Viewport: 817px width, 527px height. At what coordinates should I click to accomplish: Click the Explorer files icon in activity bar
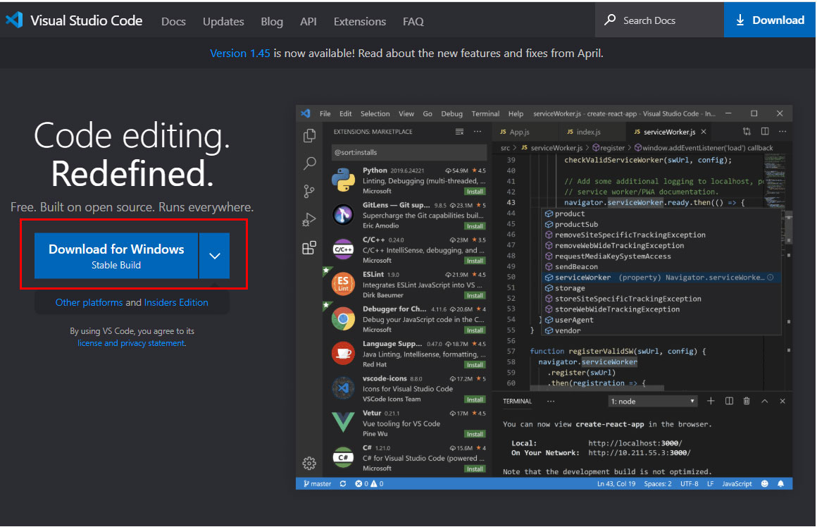(309, 135)
